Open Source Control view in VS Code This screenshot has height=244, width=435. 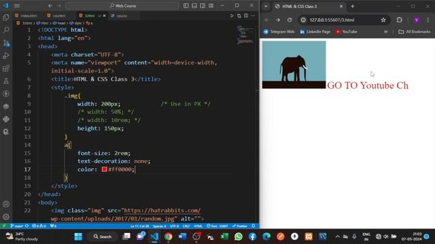(x=6, y=43)
